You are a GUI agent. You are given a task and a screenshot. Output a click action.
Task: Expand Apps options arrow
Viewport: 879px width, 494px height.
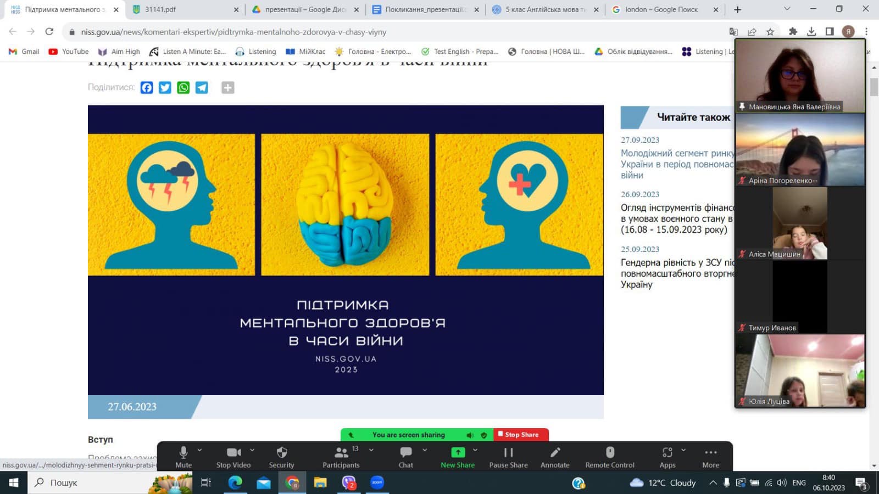683,450
